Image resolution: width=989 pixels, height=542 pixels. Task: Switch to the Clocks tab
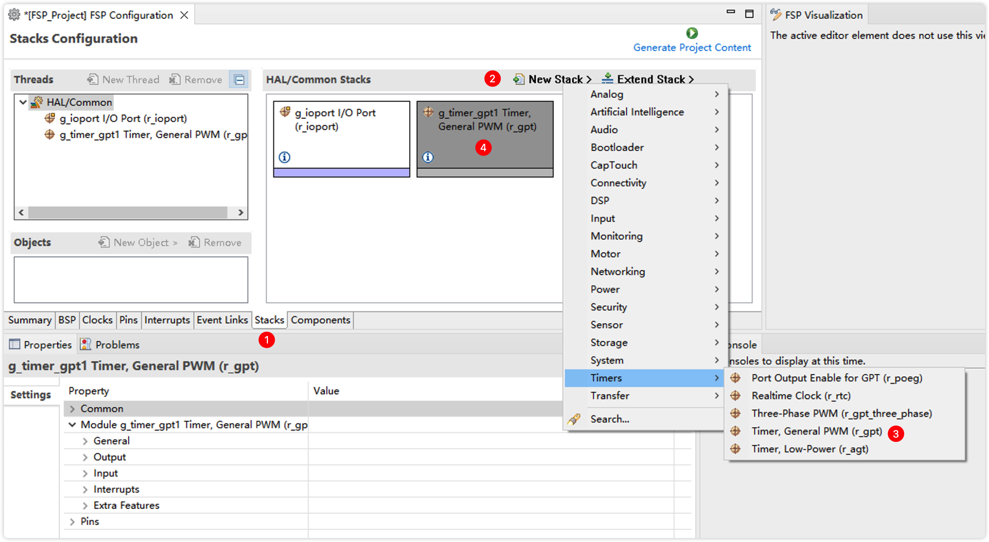97,320
